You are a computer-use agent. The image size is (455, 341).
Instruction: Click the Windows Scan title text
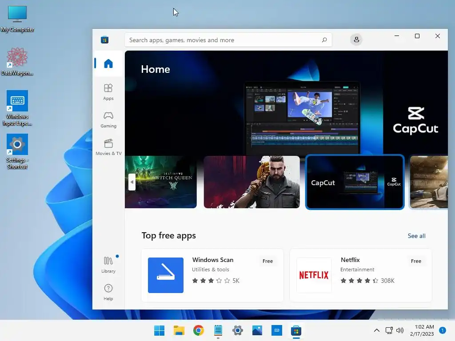pyautogui.click(x=213, y=260)
